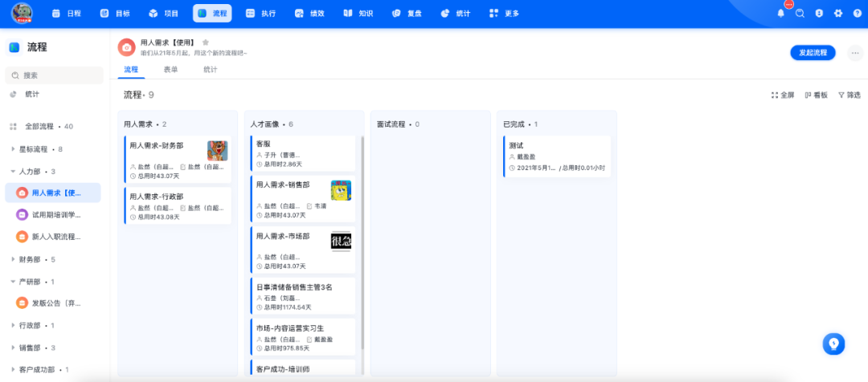Click the global search magnifier icon
Screen dimensions: 868x382
pyautogui.click(x=800, y=14)
